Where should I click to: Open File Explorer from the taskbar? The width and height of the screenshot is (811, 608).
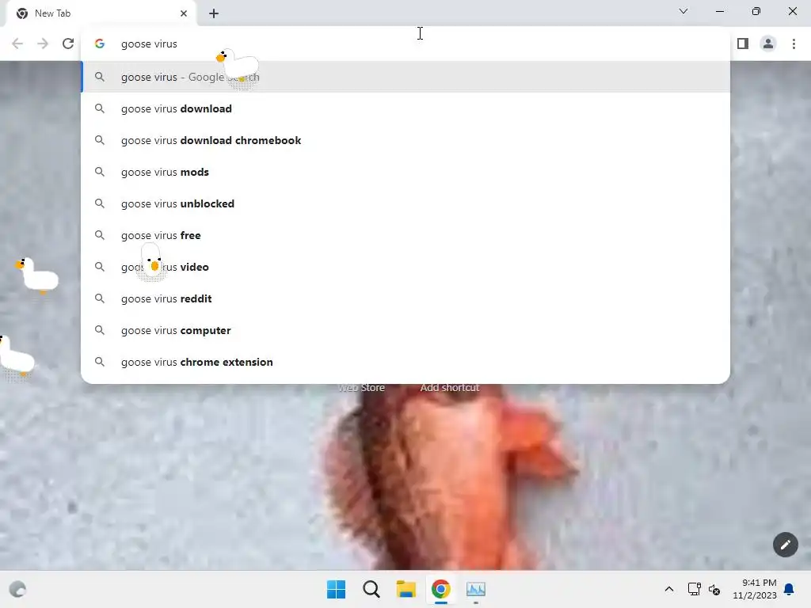406,589
